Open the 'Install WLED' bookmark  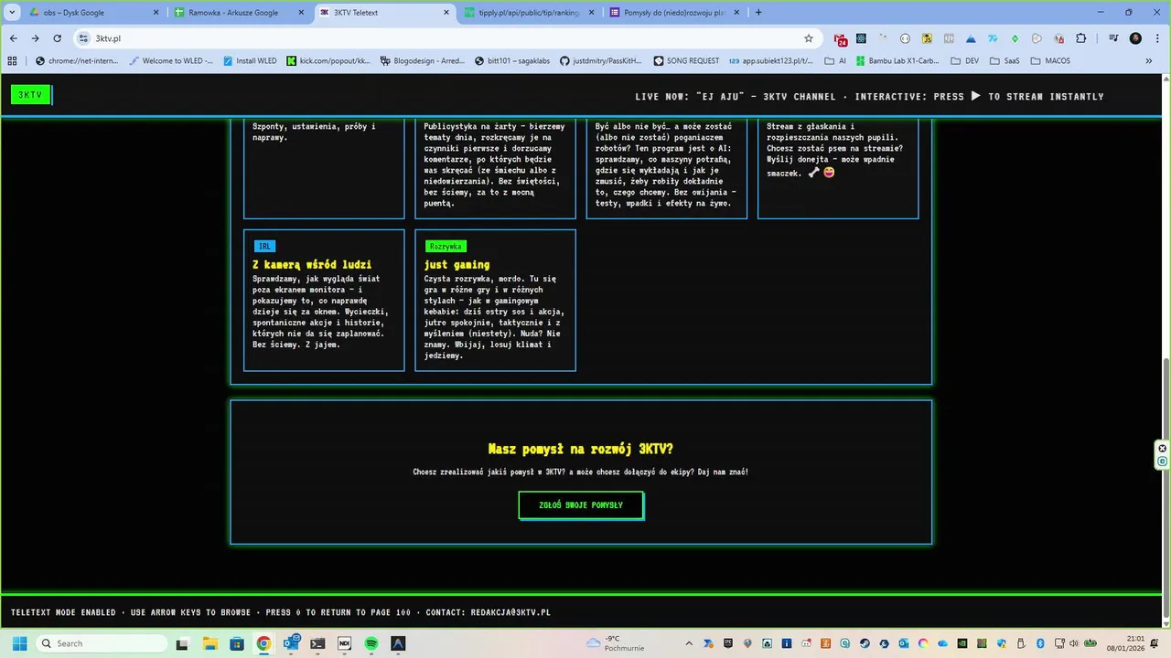pyautogui.click(x=249, y=61)
